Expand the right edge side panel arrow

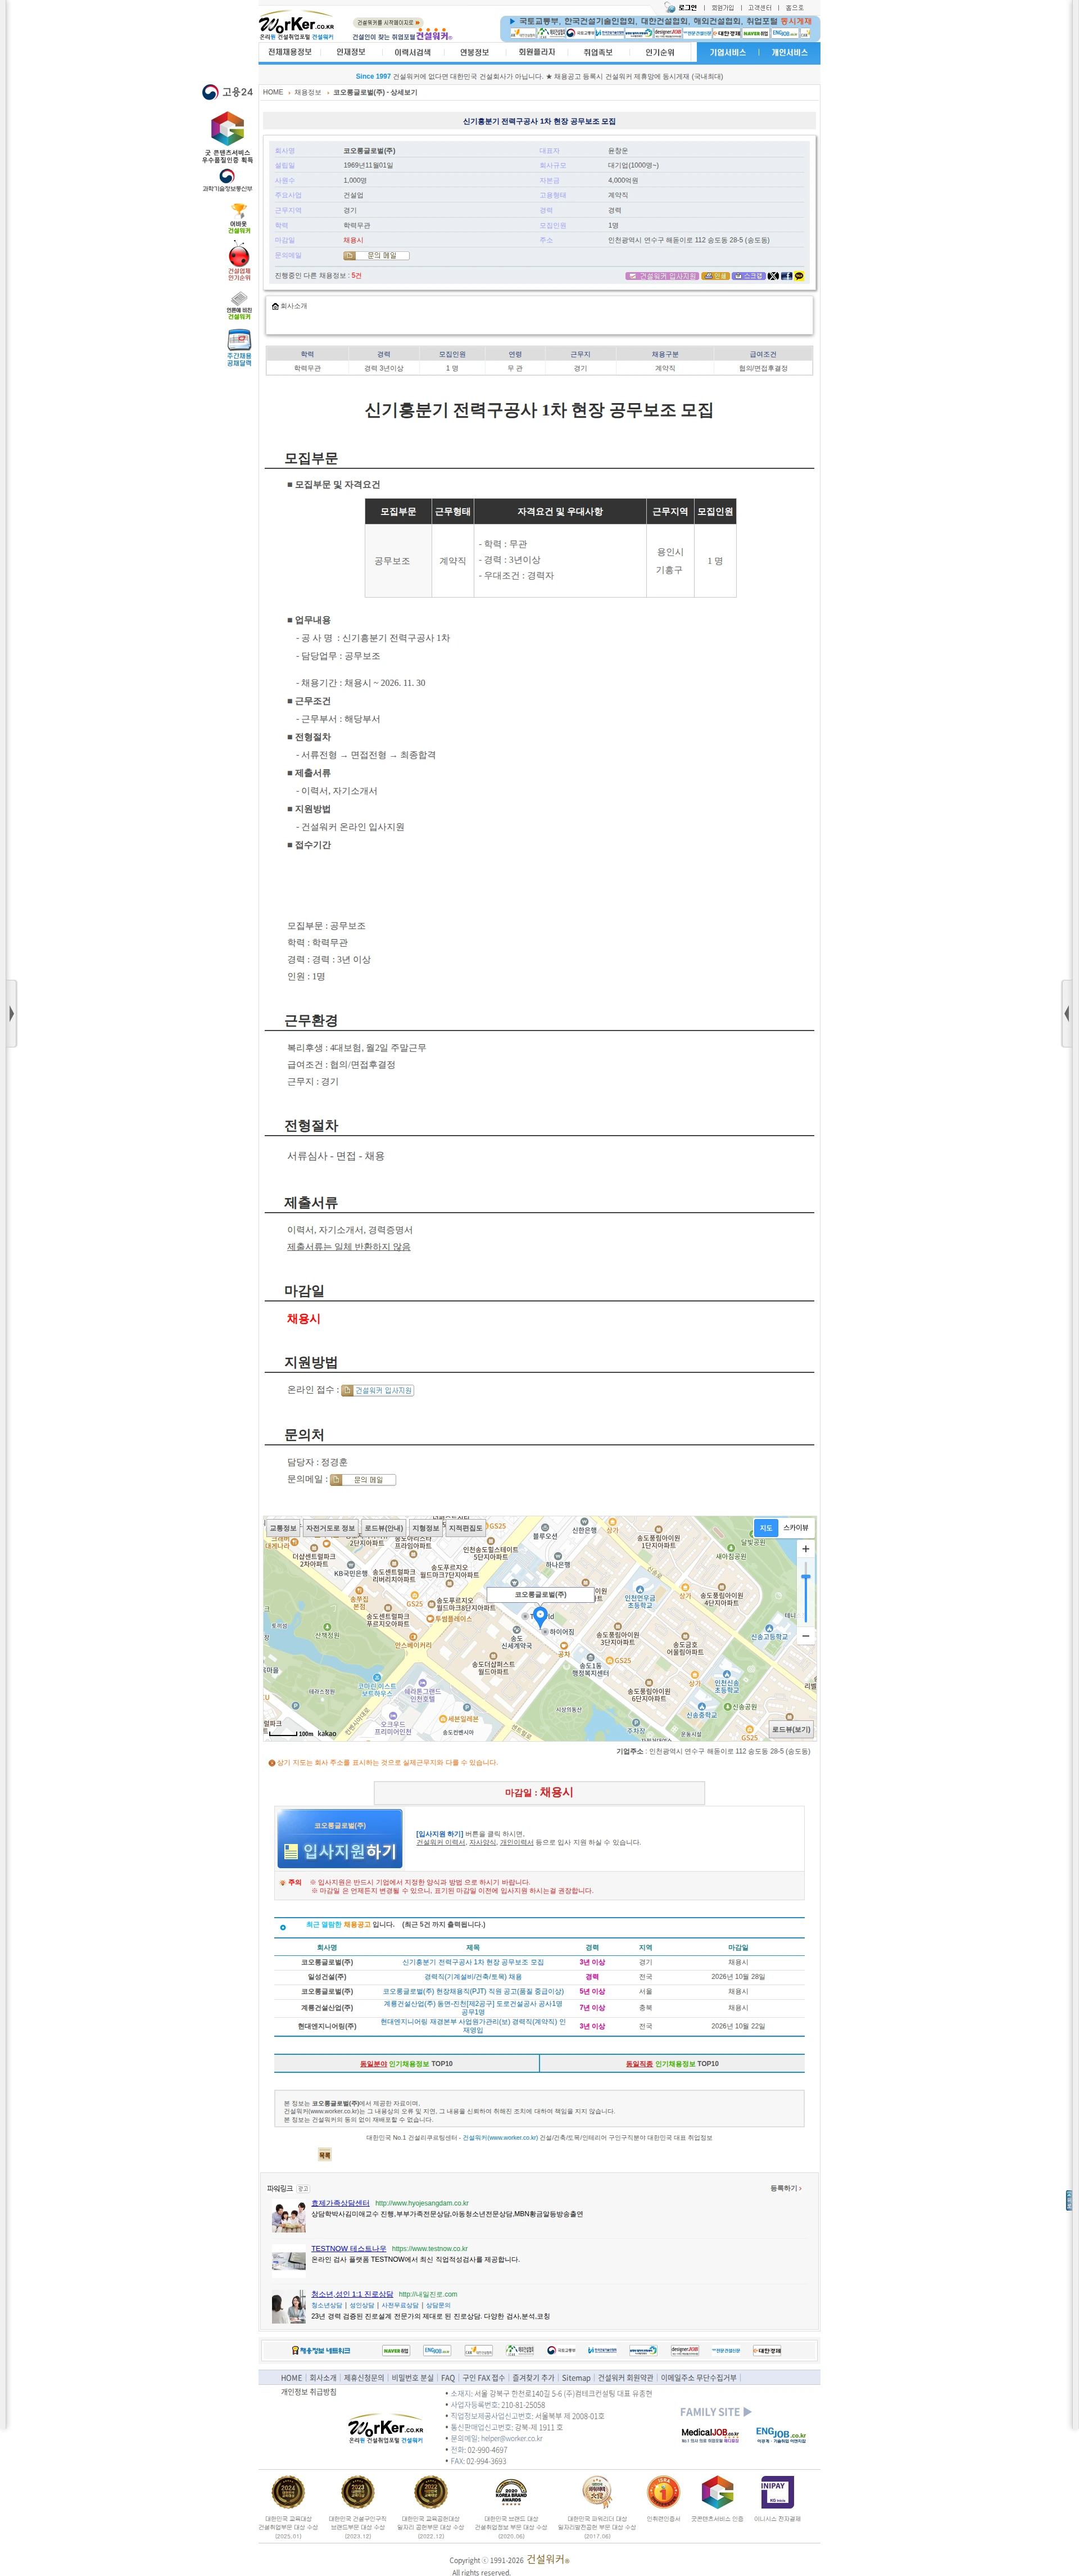click(1067, 1013)
